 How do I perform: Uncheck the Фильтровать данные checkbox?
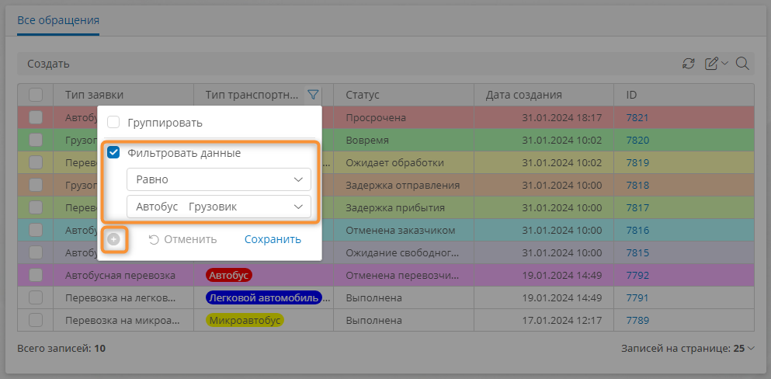click(x=113, y=153)
